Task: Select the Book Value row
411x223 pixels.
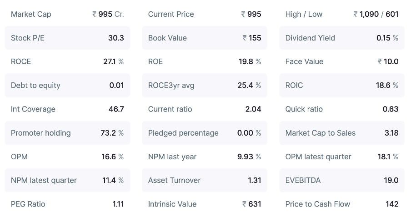Action: click(205, 38)
